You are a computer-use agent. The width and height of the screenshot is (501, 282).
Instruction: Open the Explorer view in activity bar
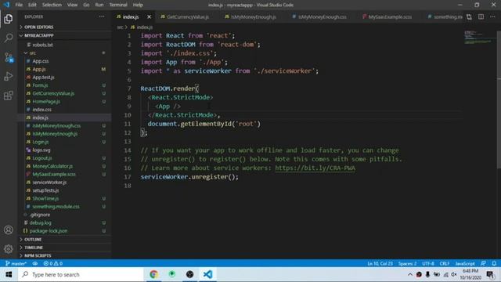[x=9, y=19]
